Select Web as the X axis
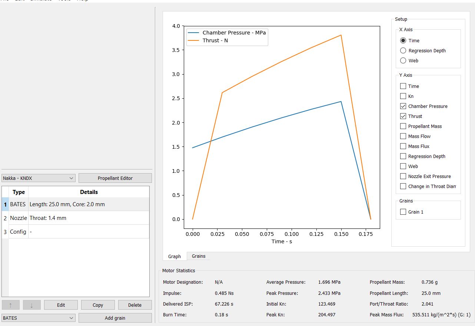The height and width of the screenshot is (326, 475). (x=403, y=60)
